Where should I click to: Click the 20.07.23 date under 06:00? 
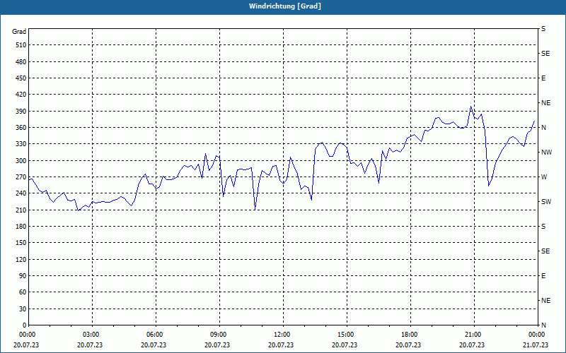[154, 345]
